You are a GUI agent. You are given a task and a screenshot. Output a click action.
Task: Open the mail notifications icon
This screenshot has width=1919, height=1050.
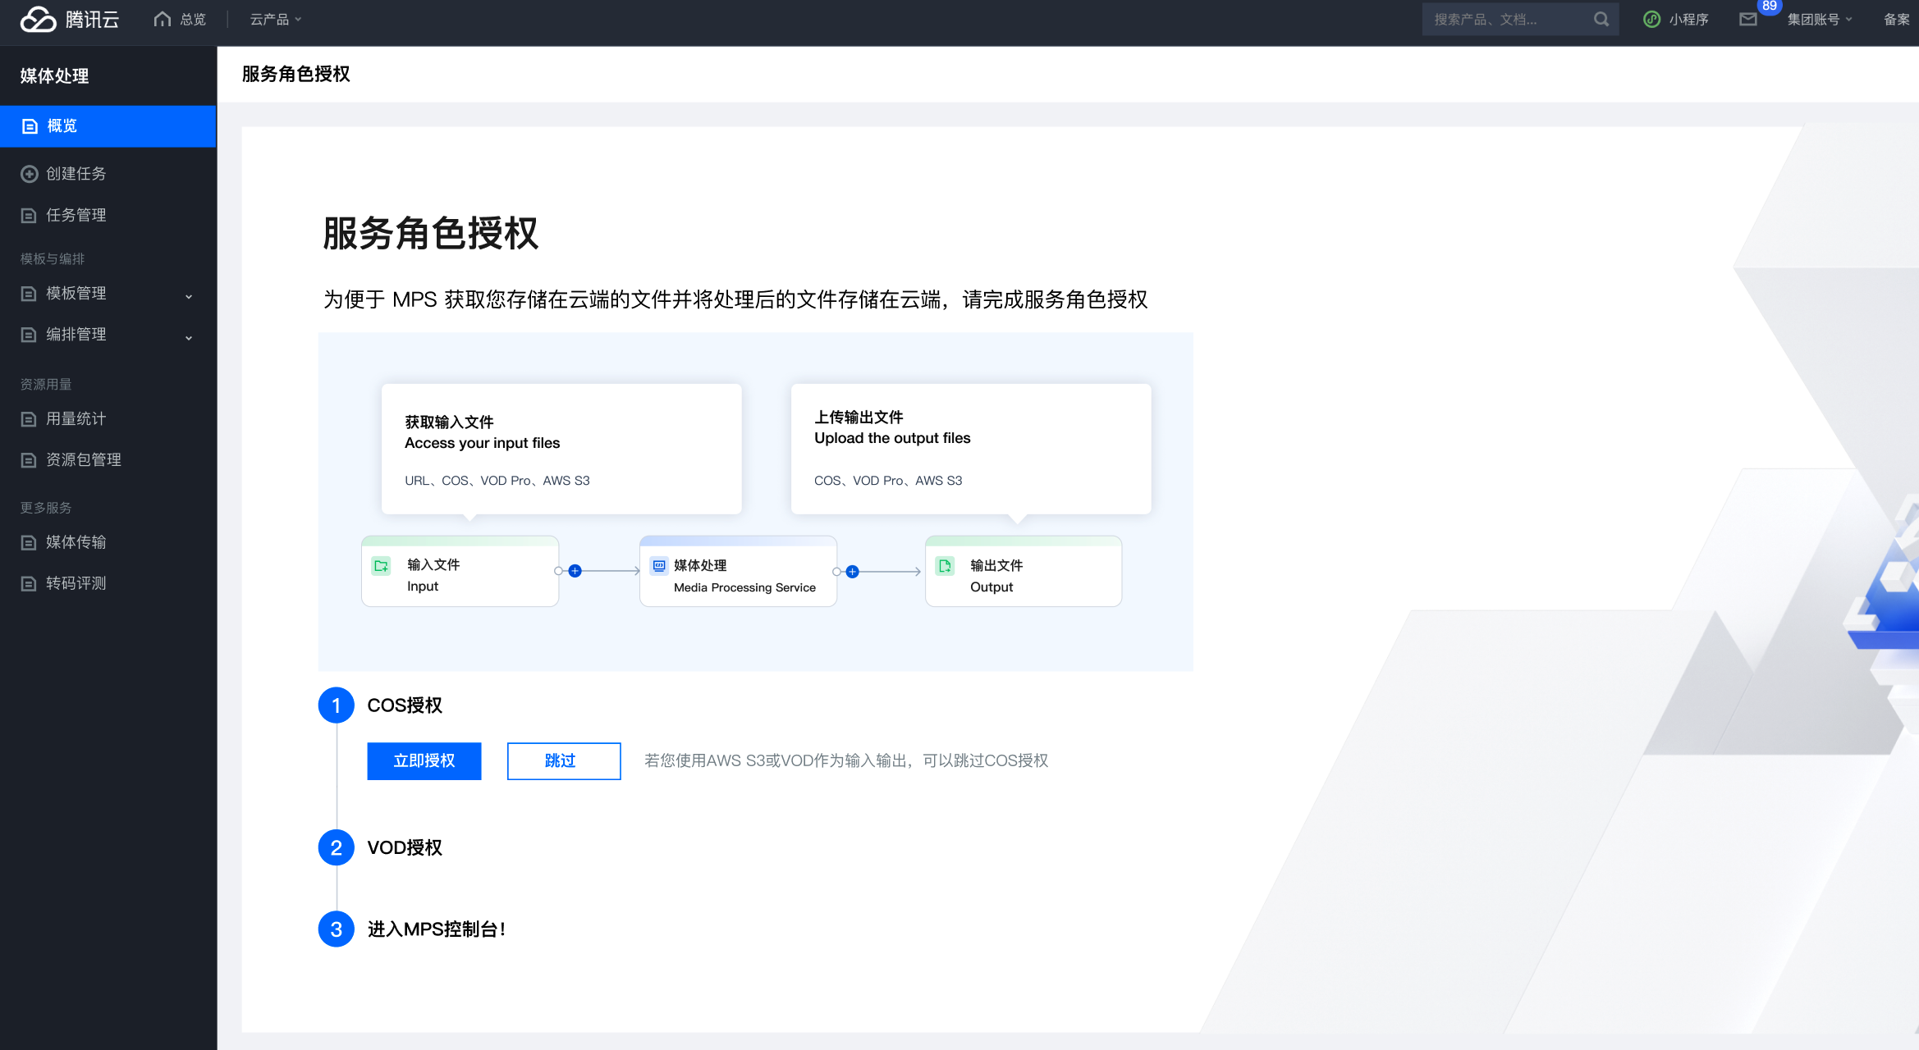1747,19
